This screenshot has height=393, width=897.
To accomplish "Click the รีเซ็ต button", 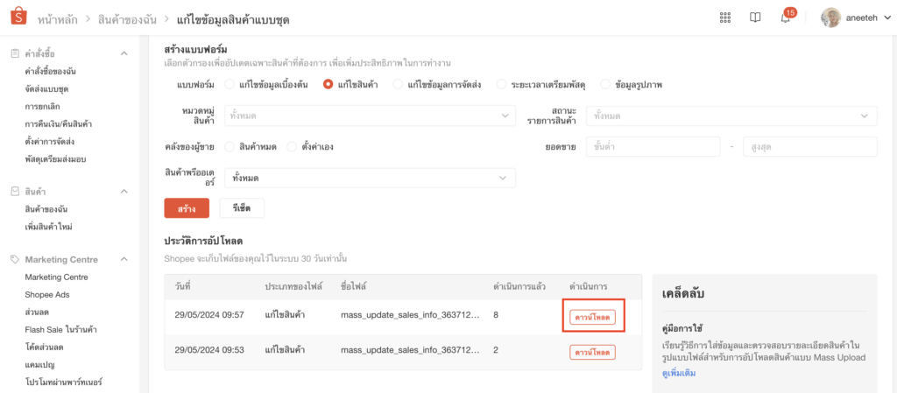I will (x=242, y=208).
